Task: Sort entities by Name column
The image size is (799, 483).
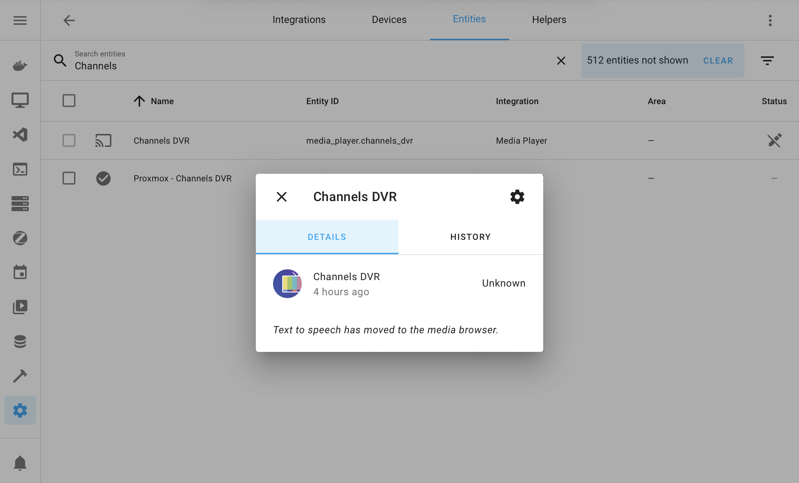Action: click(162, 101)
